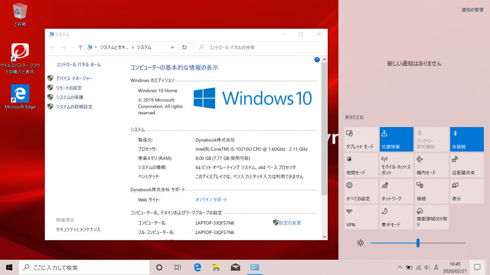Open オンライン サポート web link
This screenshot has width=490, height=275.
click(x=211, y=200)
